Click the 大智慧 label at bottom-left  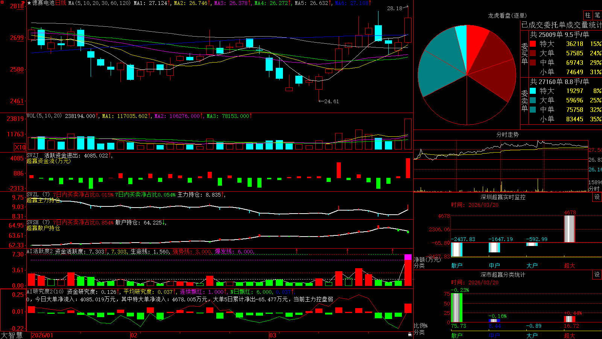point(12,335)
